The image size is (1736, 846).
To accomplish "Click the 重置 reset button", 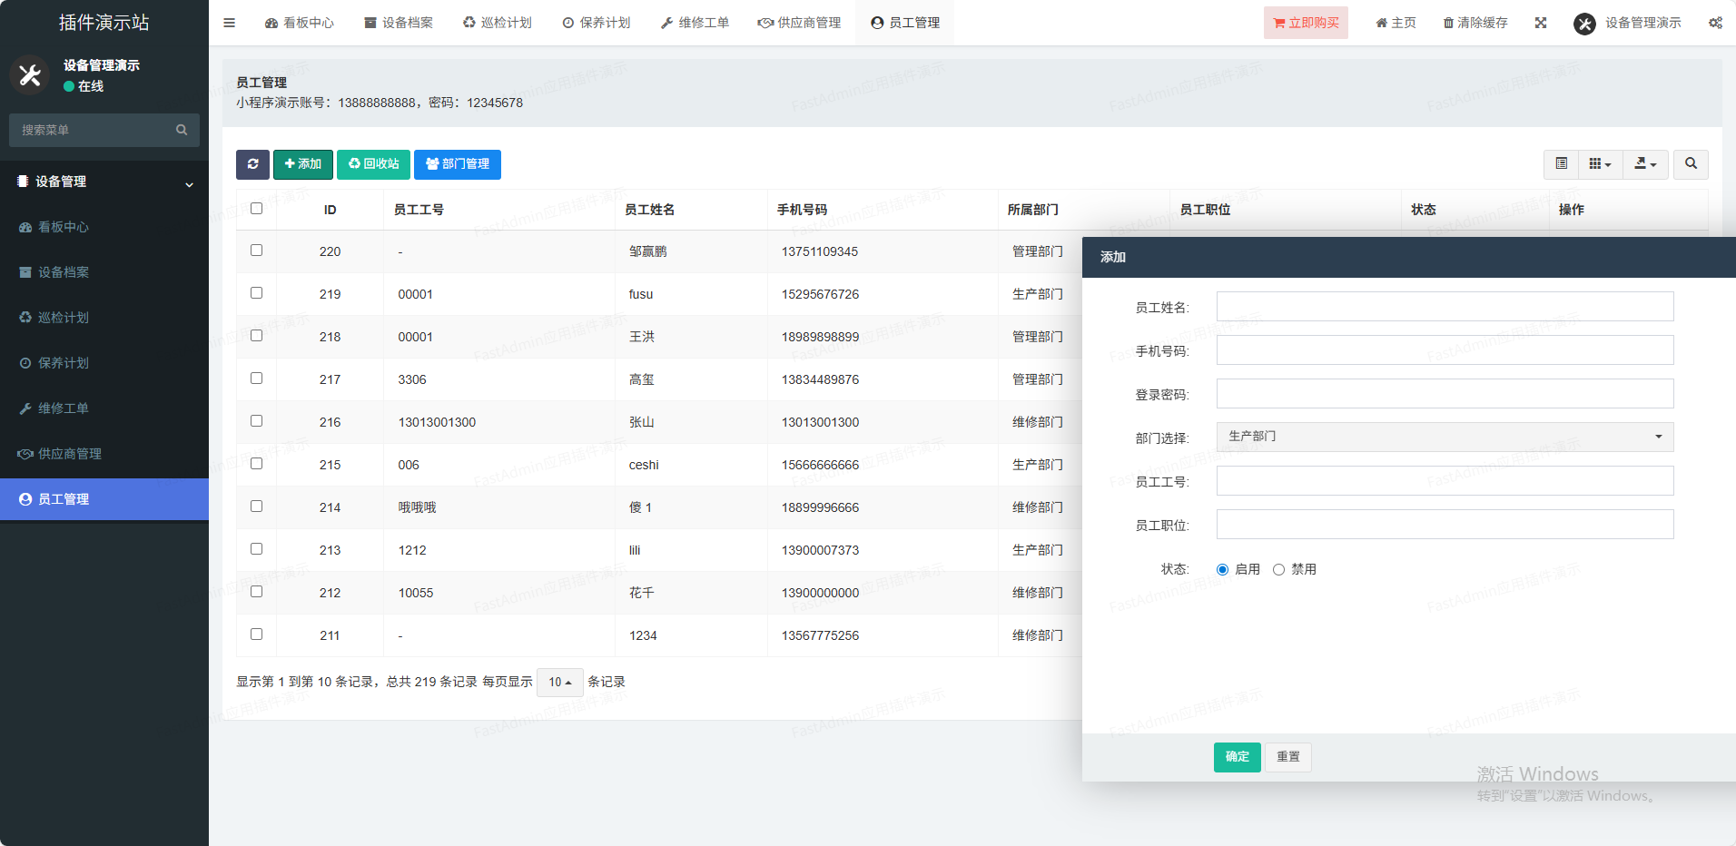I will pyautogui.click(x=1287, y=757).
